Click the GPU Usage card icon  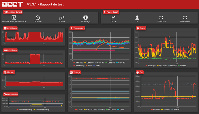point(5,50)
